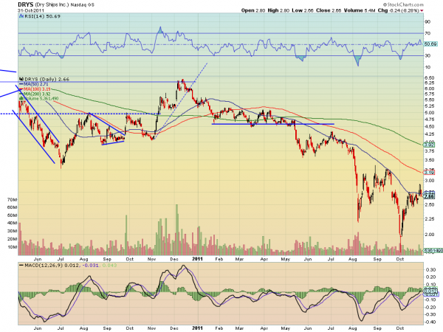Click the red down-arrow after the Chg value
This screenshot has width=443, height=332.
point(422,11)
